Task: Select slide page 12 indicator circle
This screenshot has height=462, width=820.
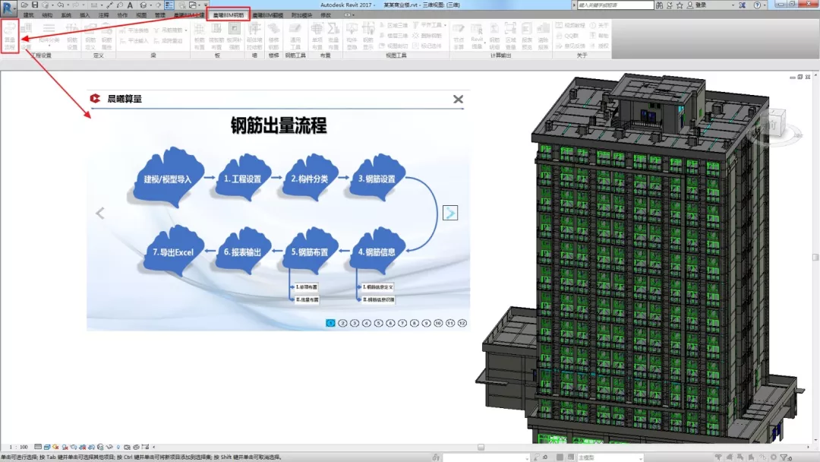Action: coord(462,323)
